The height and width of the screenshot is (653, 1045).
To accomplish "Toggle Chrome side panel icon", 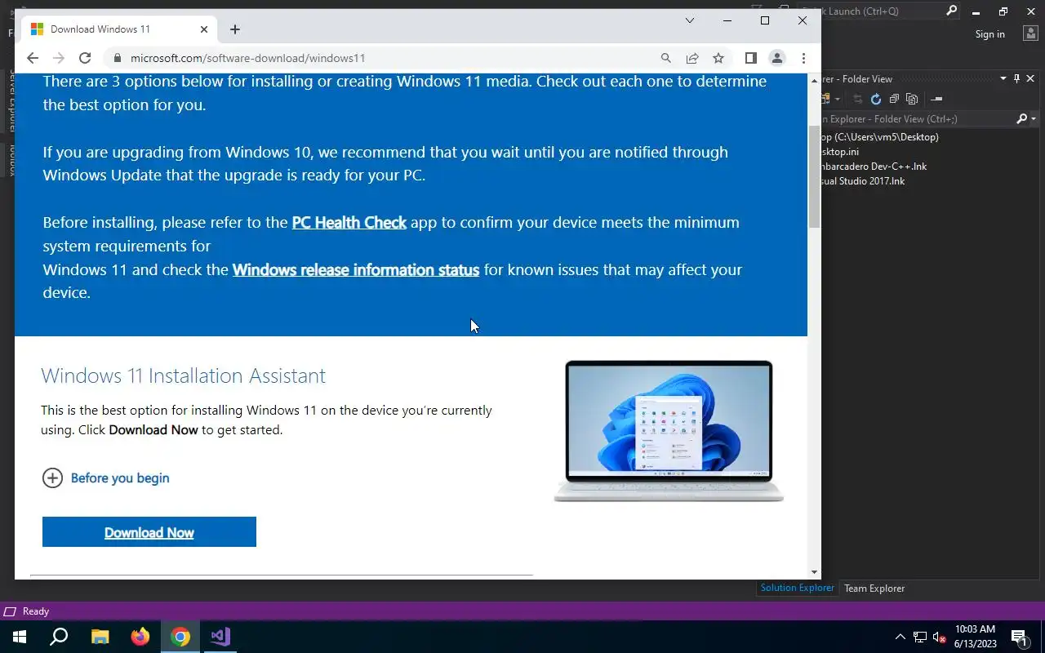I will (751, 58).
